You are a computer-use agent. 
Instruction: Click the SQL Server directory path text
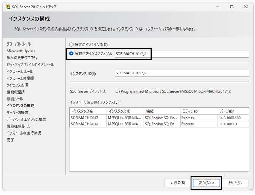pyautogui.click(x=173, y=91)
